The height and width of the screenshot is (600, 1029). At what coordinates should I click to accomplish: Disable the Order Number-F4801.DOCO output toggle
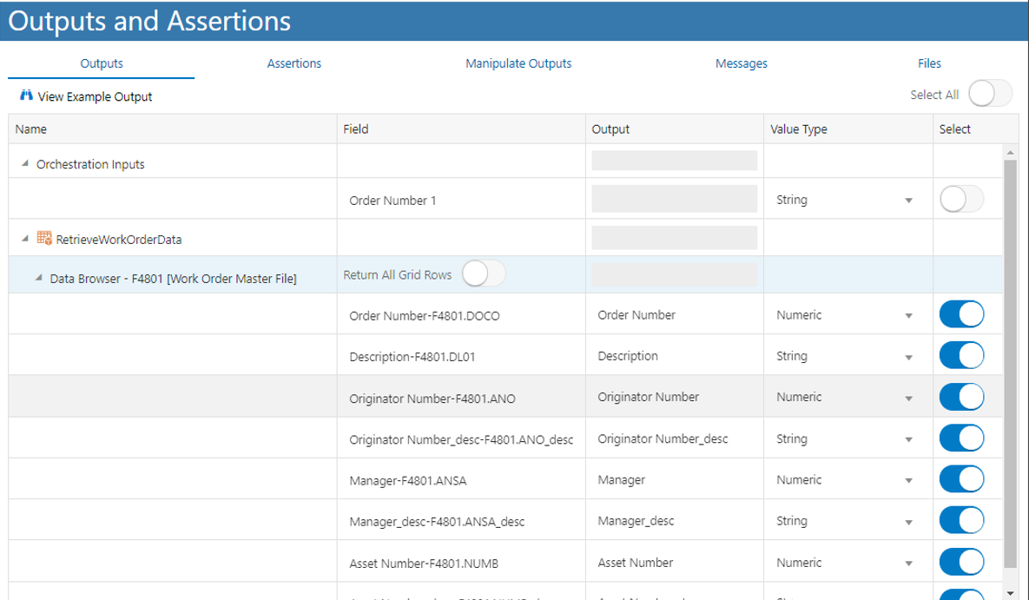click(961, 314)
